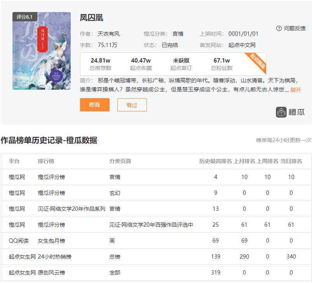Click the 问题反馈 question mark icon
Viewport: 312px width, 283px height.
click(279, 28)
